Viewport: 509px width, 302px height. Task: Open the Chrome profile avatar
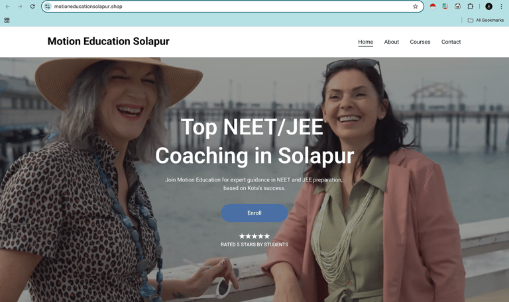point(488,6)
